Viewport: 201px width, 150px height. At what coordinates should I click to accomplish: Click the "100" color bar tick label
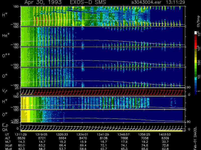[x=199, y=62]
